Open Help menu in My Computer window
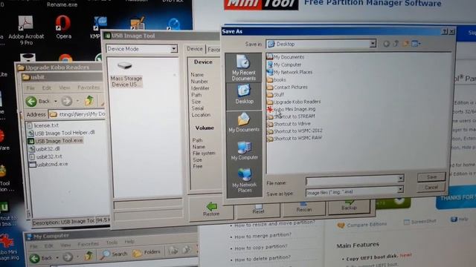This screenshot has width=476, height=267. [x=129, y=242]
